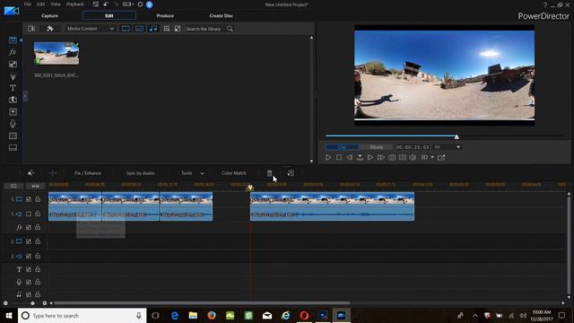Switch to the Create Disc tab
Image resolution: width=574 pixels, height=323 pixels.
[x=222, y=16]
